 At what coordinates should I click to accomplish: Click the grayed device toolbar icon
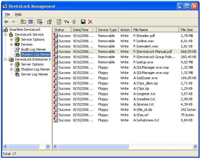coord(74,22)
